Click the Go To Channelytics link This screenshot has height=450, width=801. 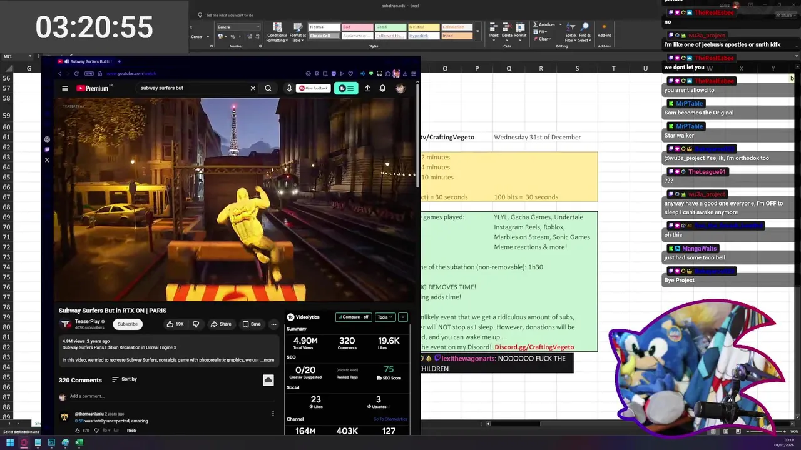click(390, 419)
